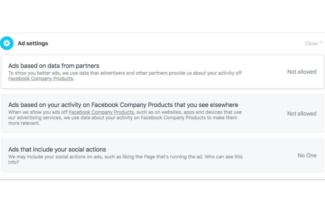This screenshot has height=217, width=325.
Task: Open 'Ads based on data from partners' title
Action: [x=54, y=66]
